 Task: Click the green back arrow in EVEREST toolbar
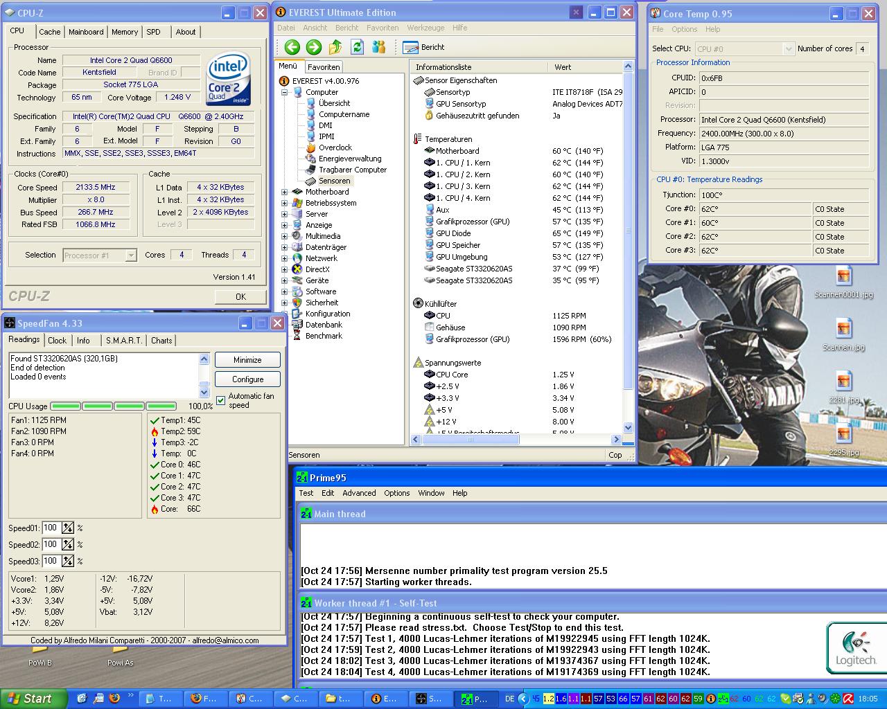pyautogui.click(x=292, y=47)
